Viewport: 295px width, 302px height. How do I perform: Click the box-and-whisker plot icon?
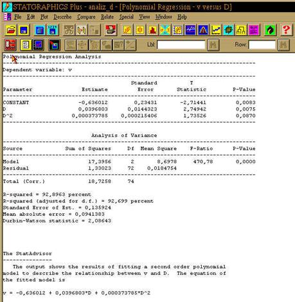(139, 30)
